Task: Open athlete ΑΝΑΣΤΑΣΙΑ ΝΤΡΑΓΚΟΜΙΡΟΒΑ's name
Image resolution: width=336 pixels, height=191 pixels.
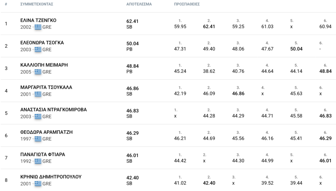Action: (x=53, y=110)
